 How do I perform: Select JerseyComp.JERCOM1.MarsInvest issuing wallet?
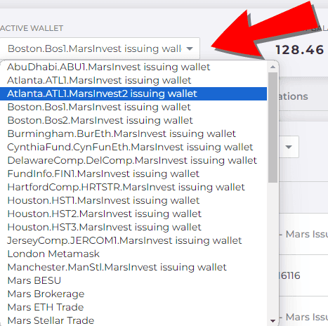tap(133, 240)
